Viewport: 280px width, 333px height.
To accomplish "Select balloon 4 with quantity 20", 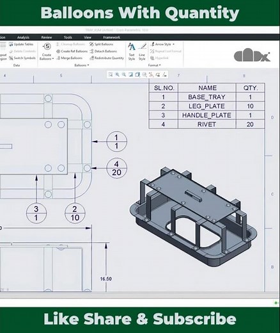I will click(x=116, y=168).
